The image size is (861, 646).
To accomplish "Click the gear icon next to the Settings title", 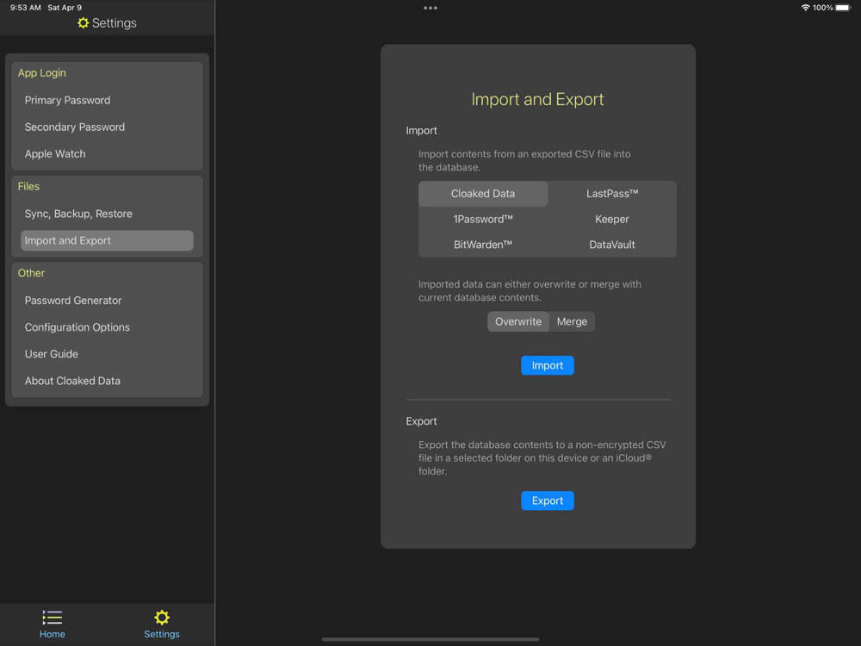I will [83, 22].
